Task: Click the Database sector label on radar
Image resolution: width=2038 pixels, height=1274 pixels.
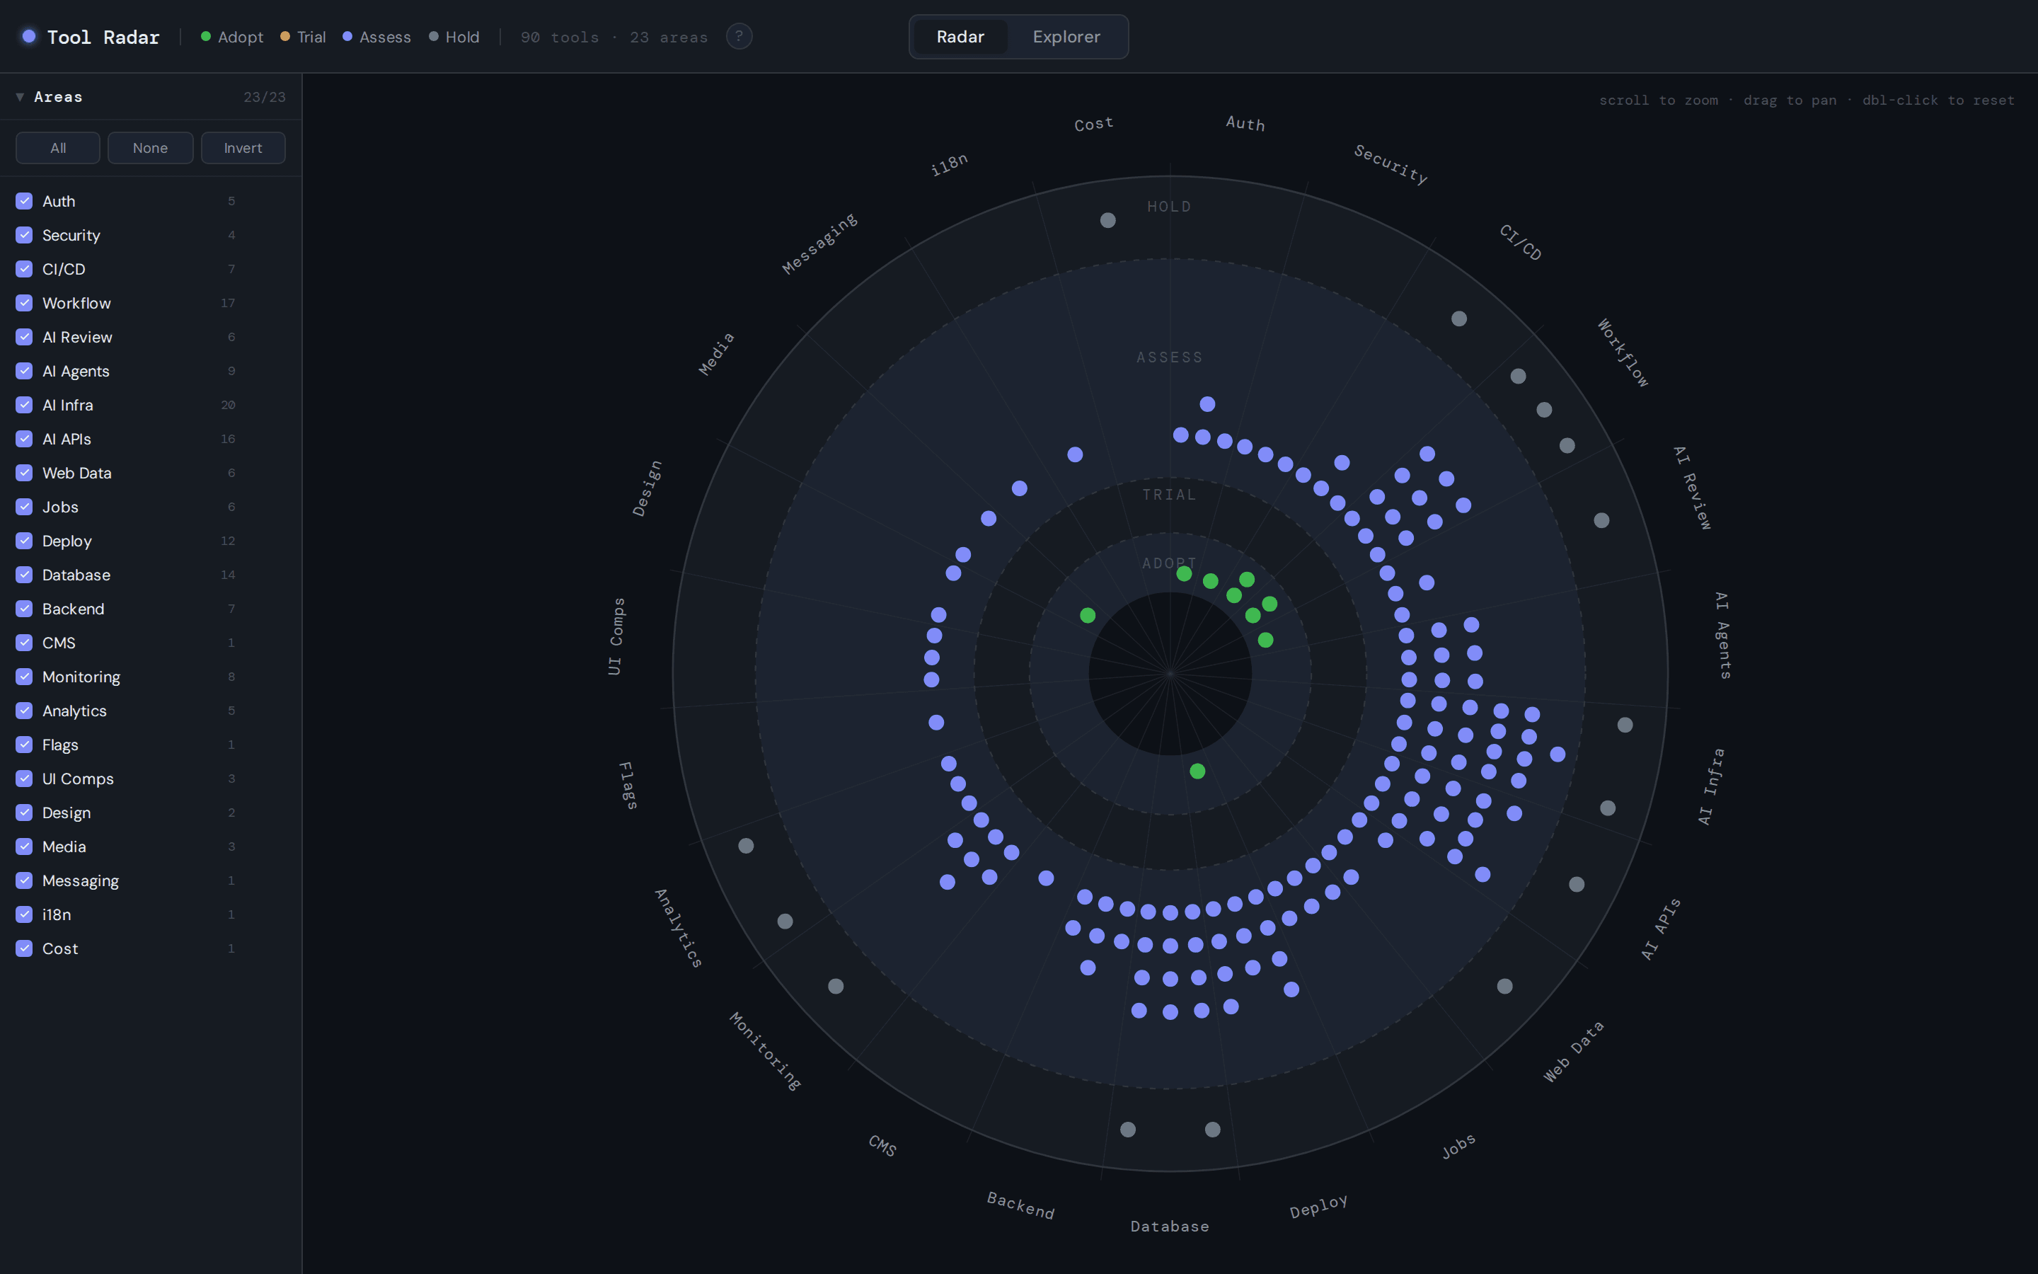Action: pos(1170,1227)
